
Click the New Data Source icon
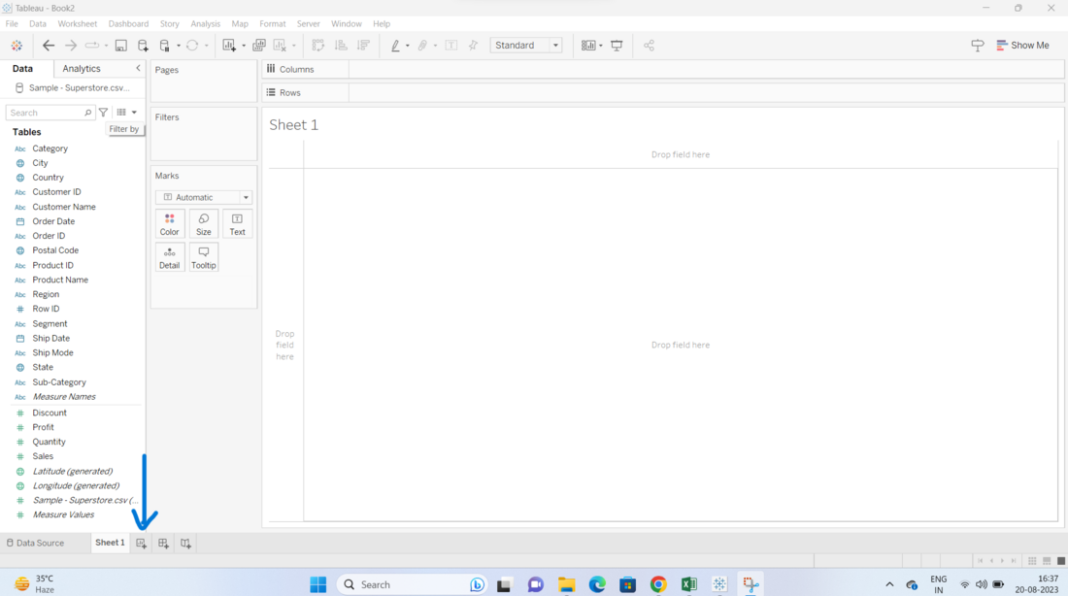(142, 45)
